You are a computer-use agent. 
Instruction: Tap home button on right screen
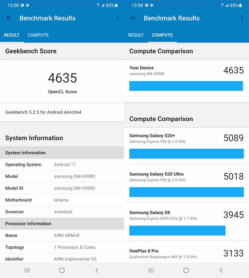[x=186, y=270]
